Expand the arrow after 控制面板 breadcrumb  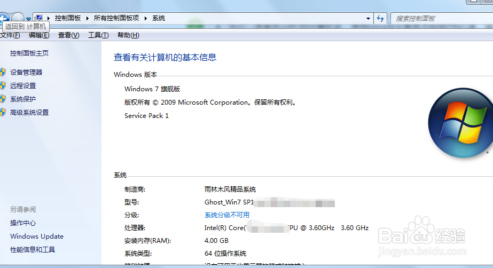[88, 18]
